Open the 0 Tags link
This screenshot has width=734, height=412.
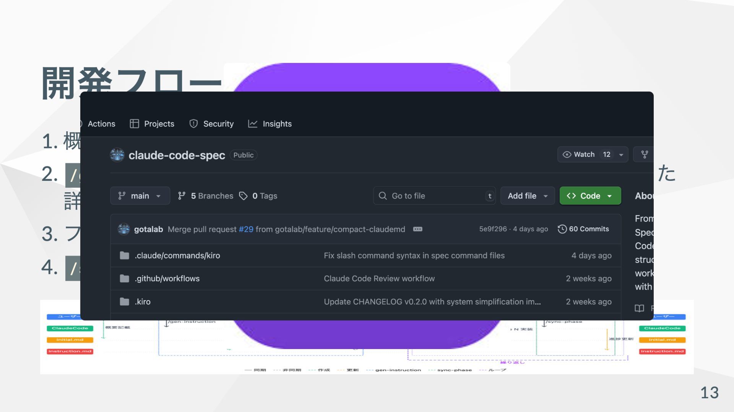pyautogui.click(x=265, y=196)
